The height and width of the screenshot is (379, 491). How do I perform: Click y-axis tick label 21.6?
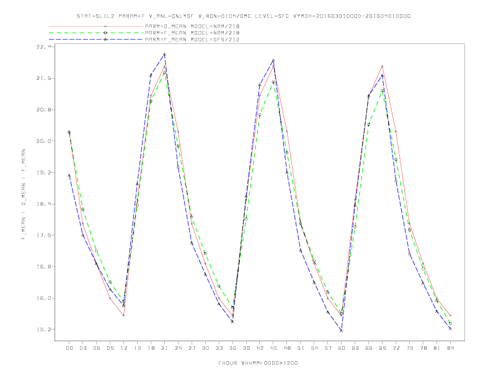[x=43, y=78]
